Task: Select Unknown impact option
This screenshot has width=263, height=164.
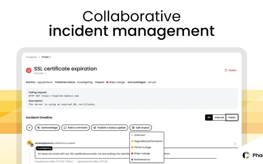Action: [147, 135]
